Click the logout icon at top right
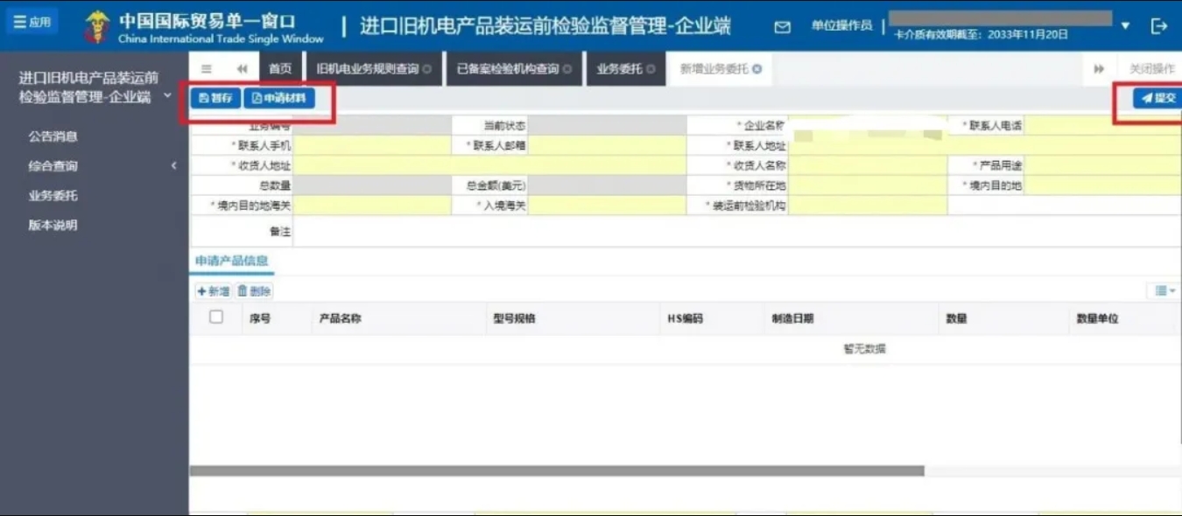 1159,26
